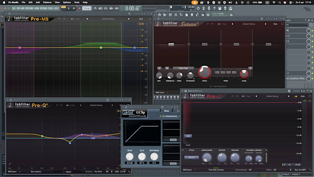Click the red record button in FL Studio
The width and height of the screenshot is (314, 177).
click(79, 8)
